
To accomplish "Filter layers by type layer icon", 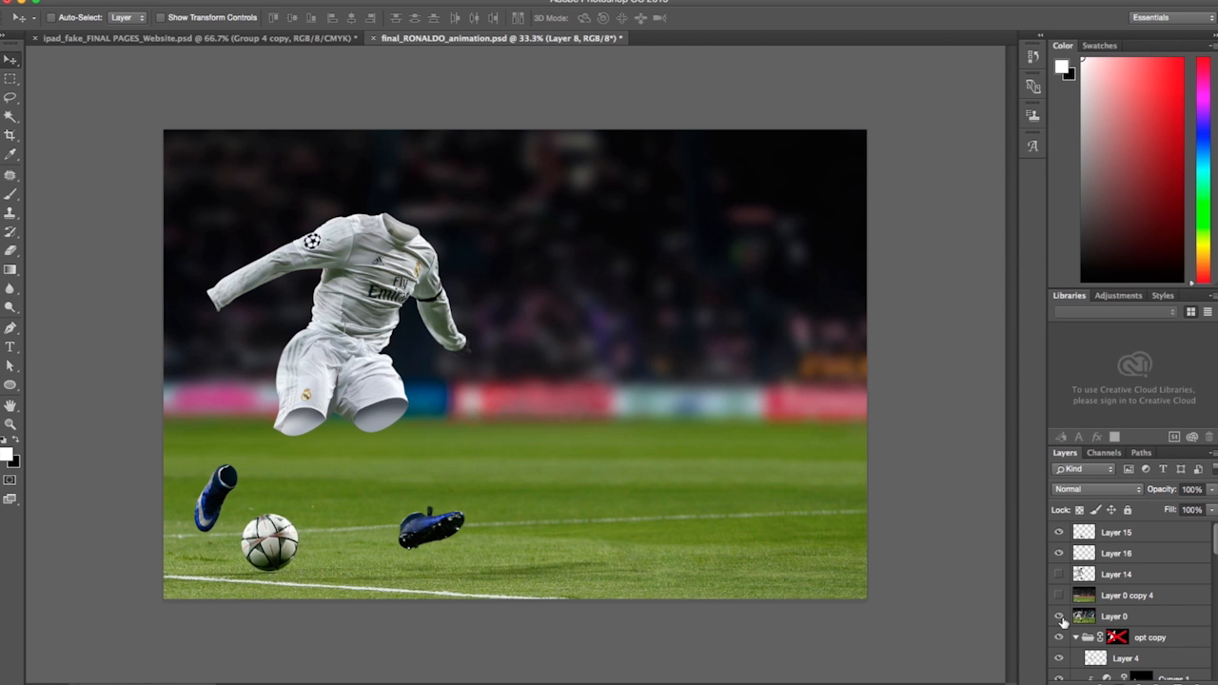I will pos(1163,469).
